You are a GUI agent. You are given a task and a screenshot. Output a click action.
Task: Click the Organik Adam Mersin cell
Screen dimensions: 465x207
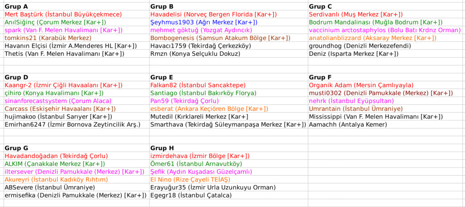point(361,85)
